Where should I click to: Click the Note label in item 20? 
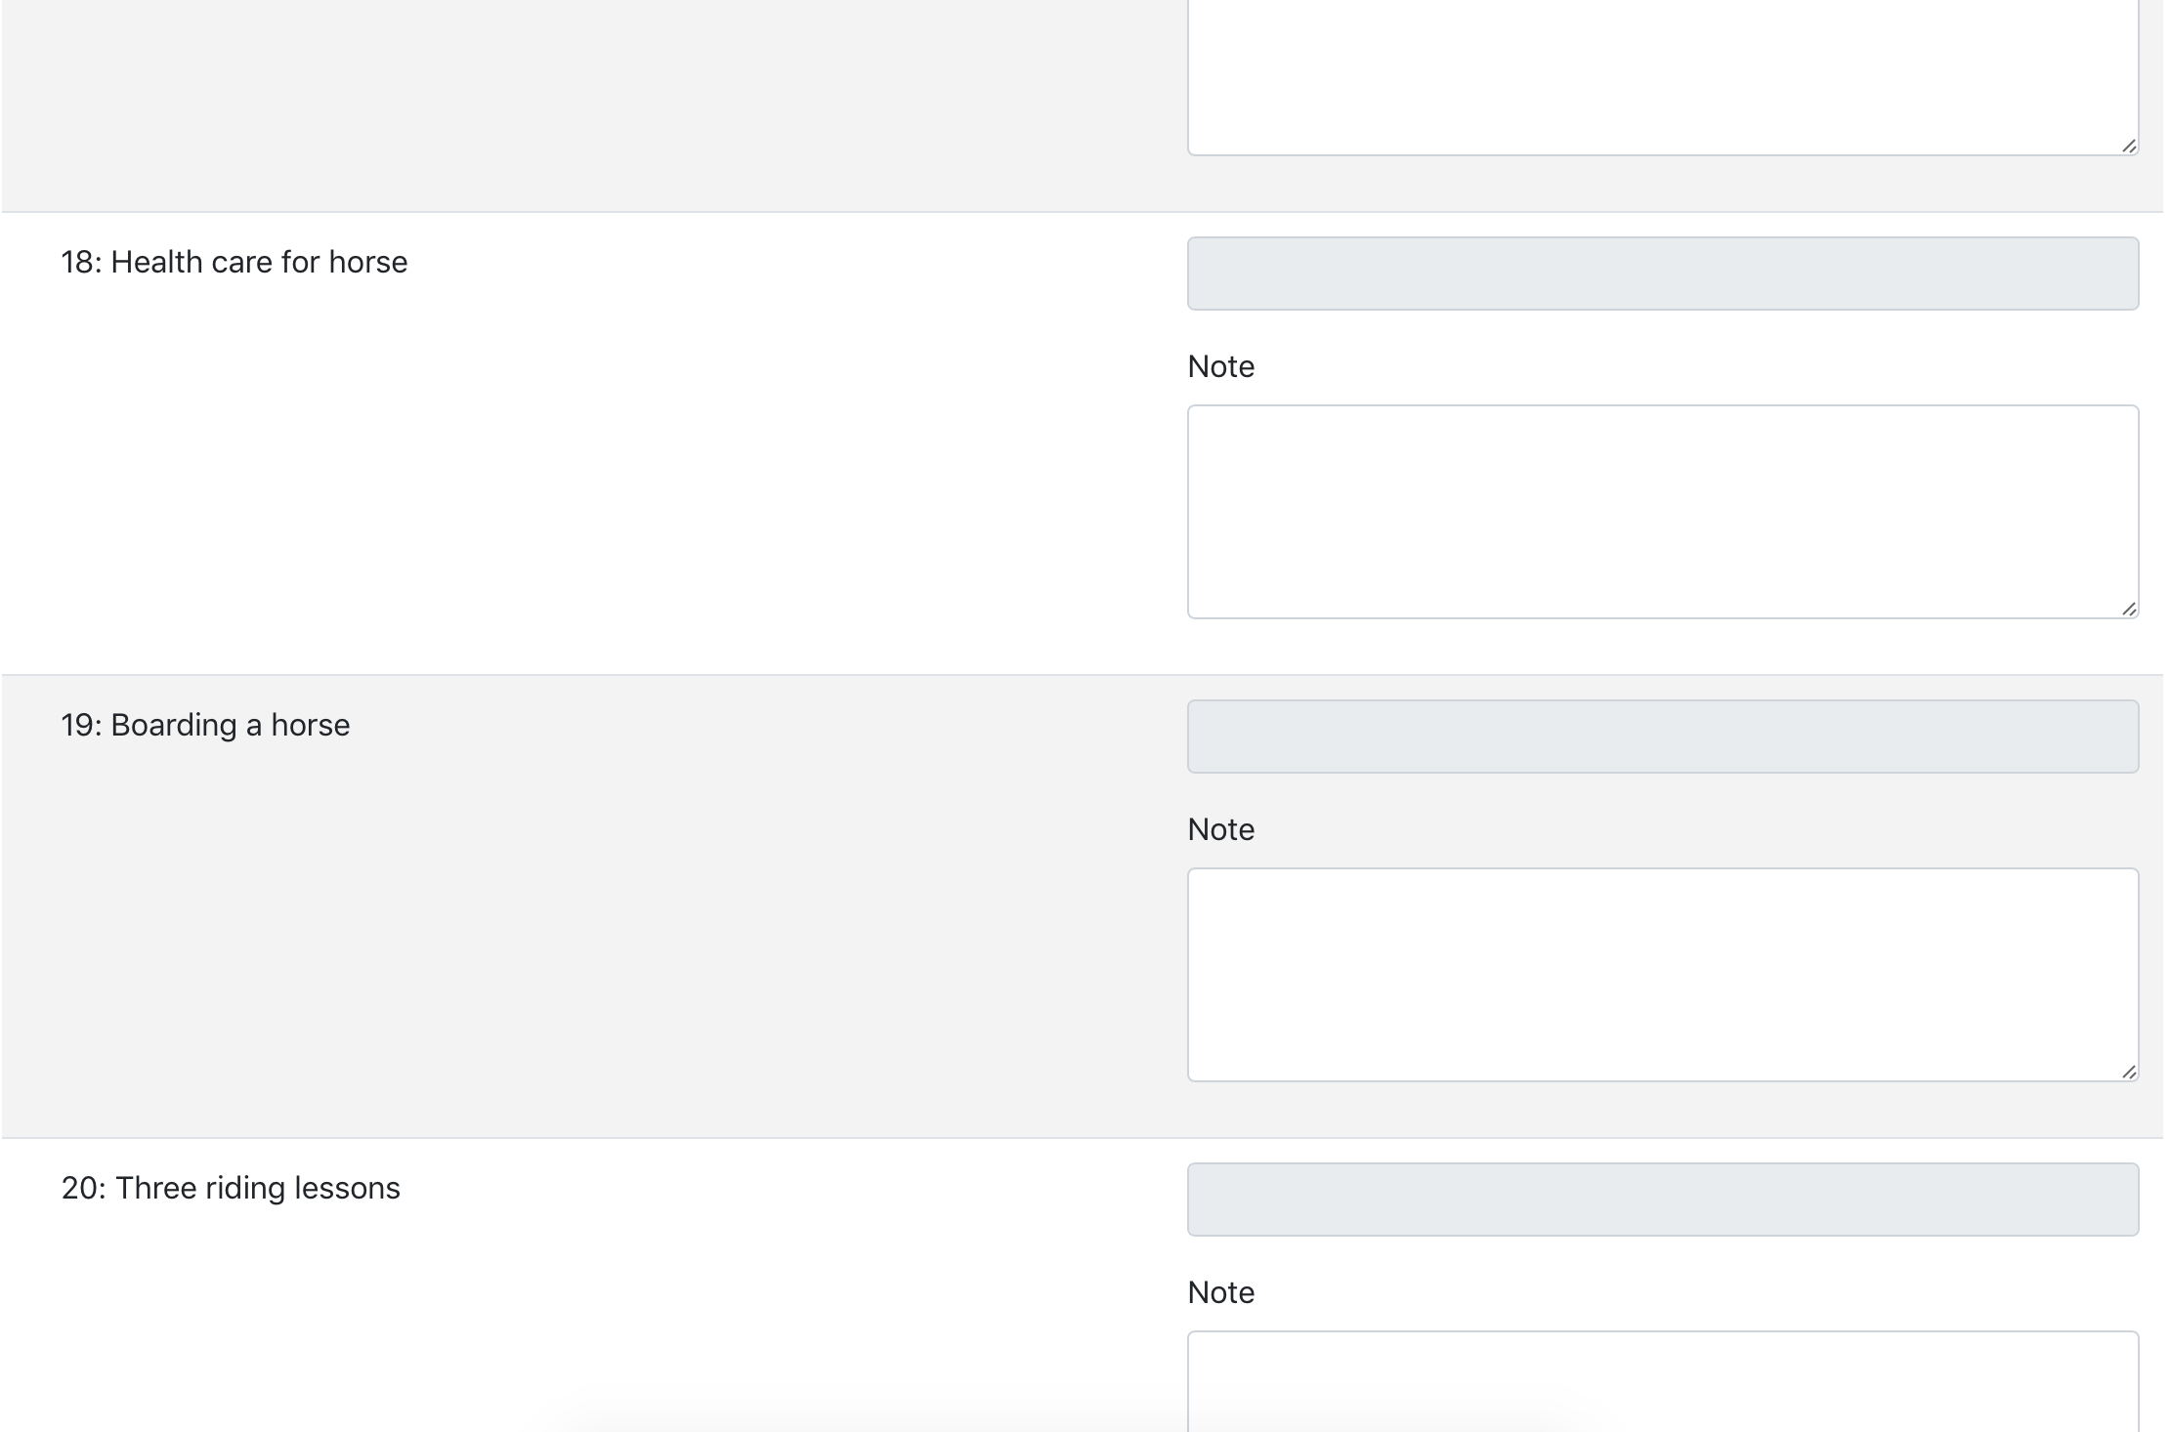[x=1220, y=1292]
